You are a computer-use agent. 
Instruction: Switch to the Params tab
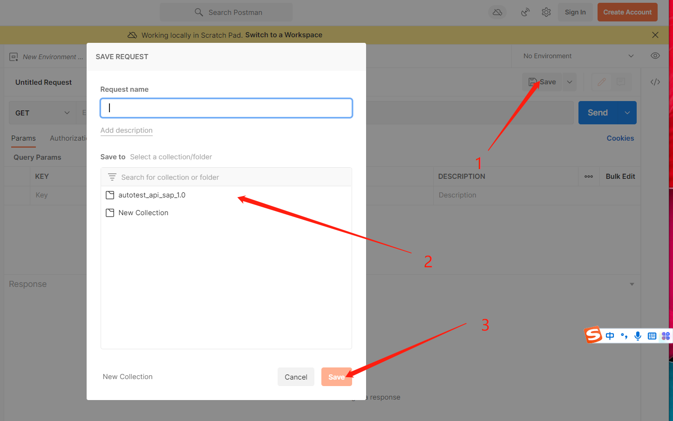23,138
